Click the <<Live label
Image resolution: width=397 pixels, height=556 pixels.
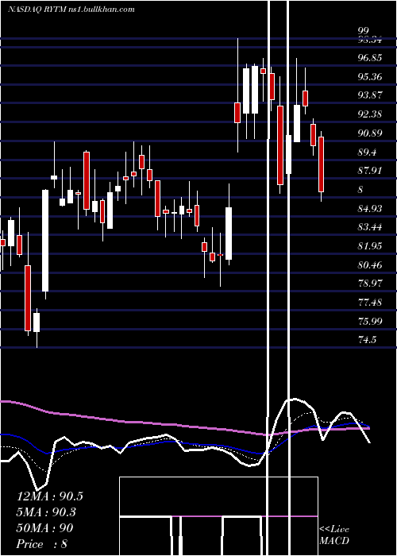[x=334, y=530]
